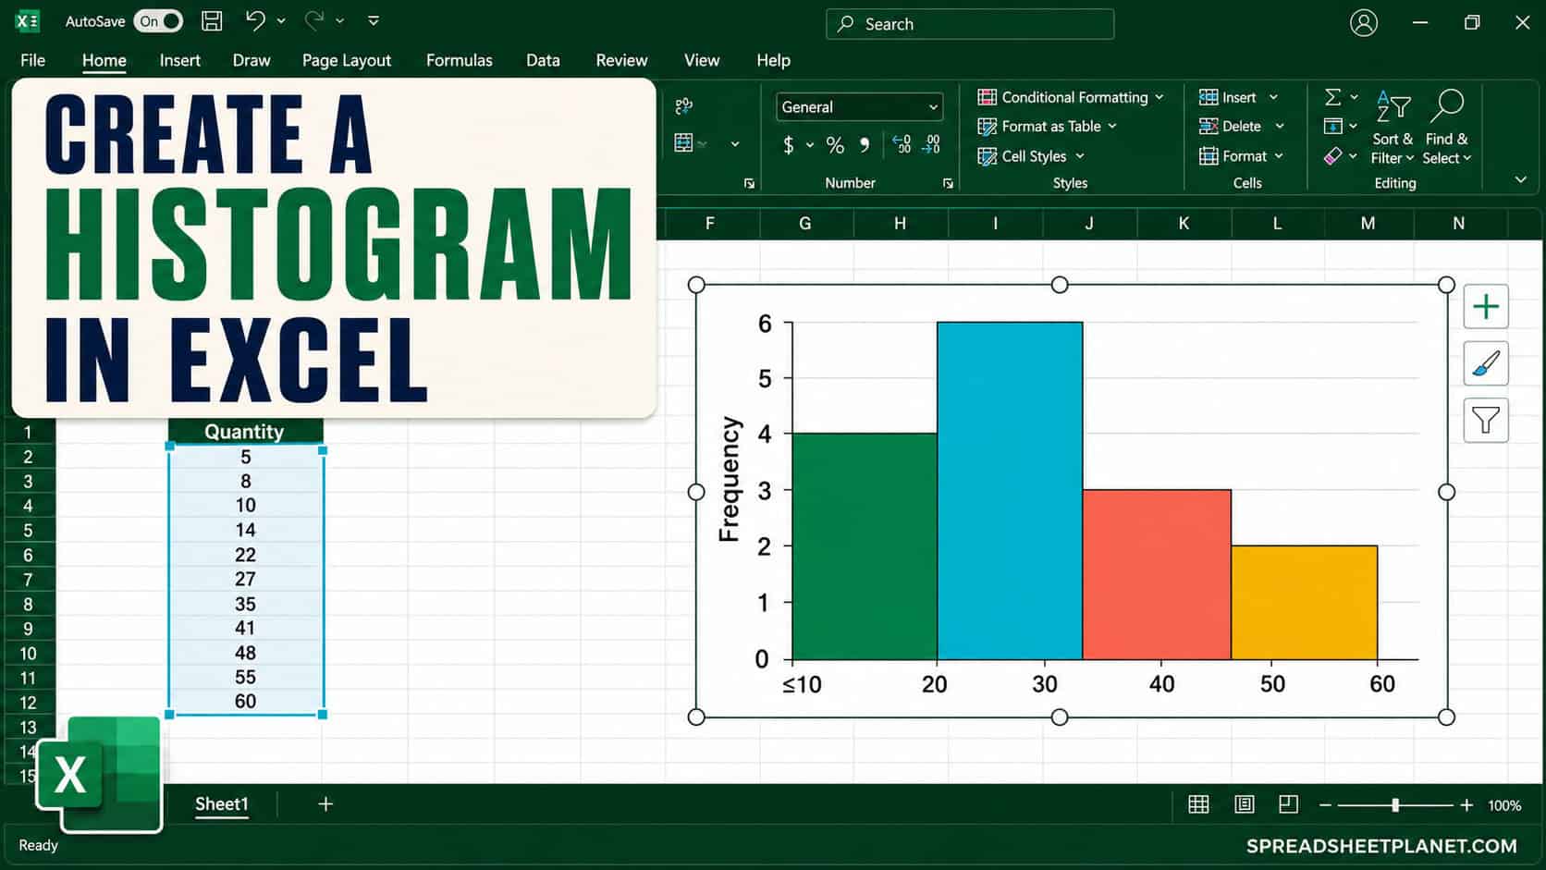Select the green histogram bar

pos(865,546)
